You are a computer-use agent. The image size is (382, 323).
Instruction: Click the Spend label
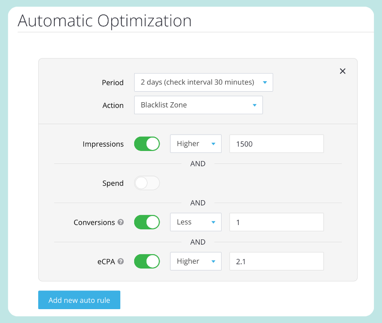(x=113, y=183)
